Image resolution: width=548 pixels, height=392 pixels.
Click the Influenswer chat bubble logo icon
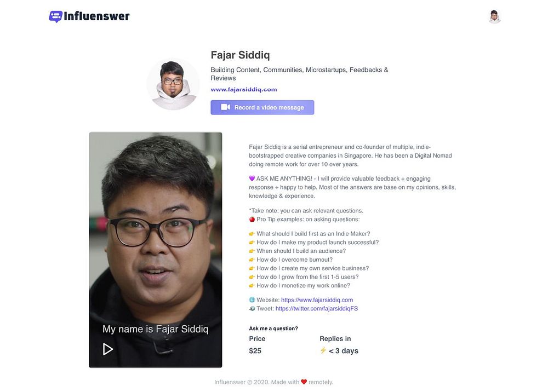[55, 16]
